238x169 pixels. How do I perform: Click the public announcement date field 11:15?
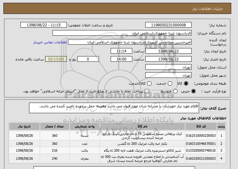(x=44, y=25)
